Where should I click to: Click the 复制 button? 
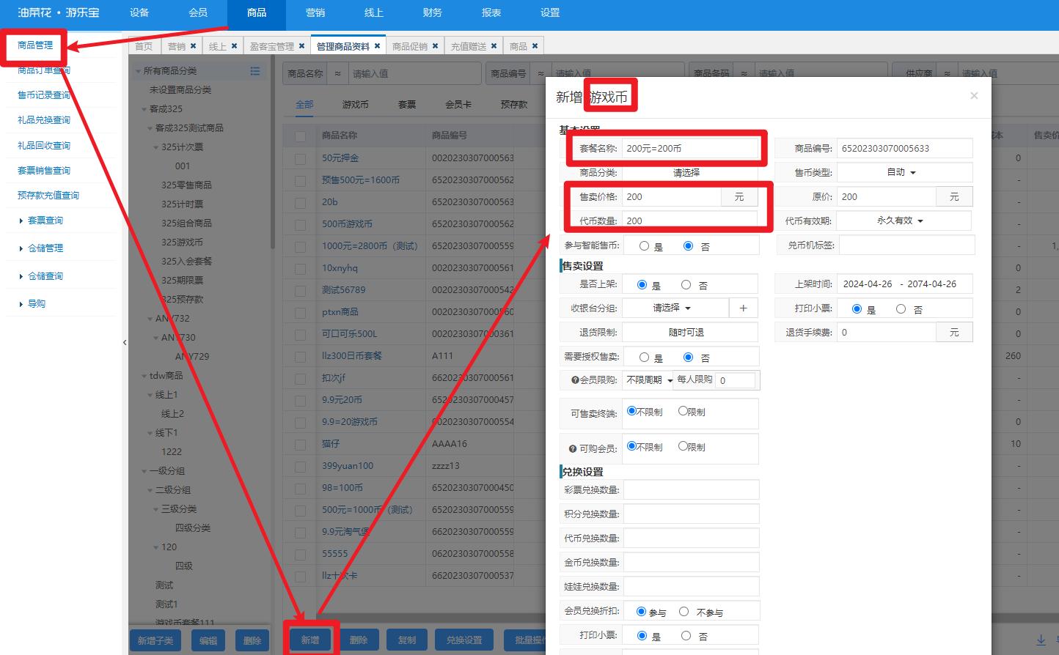(x=407, y=640)
